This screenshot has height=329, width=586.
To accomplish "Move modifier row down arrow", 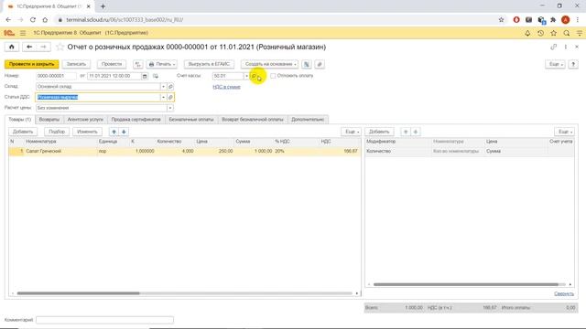I will pyautogui.click(x=415, y=132).
